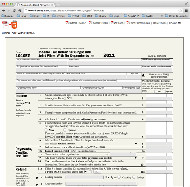Screen dimensions: 190x187
Task: Click the PDF icon beside Federal 1040EZ
Action: coord(67,22)
